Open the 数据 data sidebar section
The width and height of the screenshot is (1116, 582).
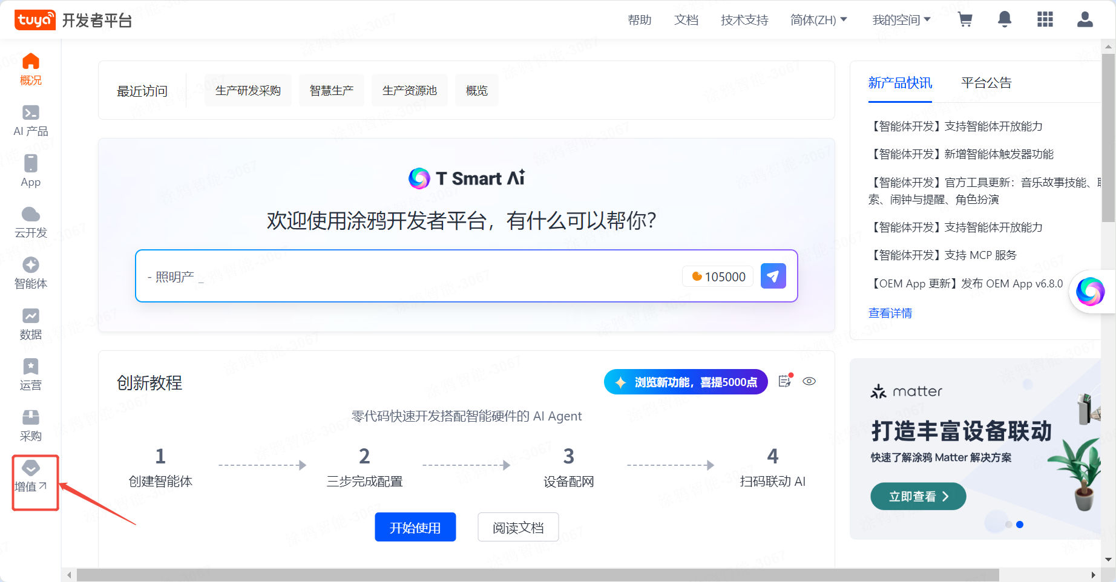[x=30, y=324]
